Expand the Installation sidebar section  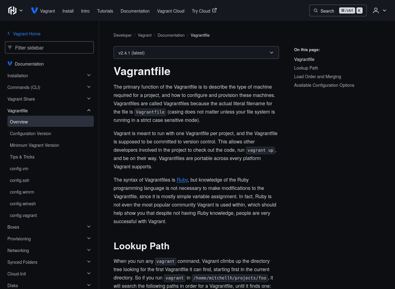point(89,75)
